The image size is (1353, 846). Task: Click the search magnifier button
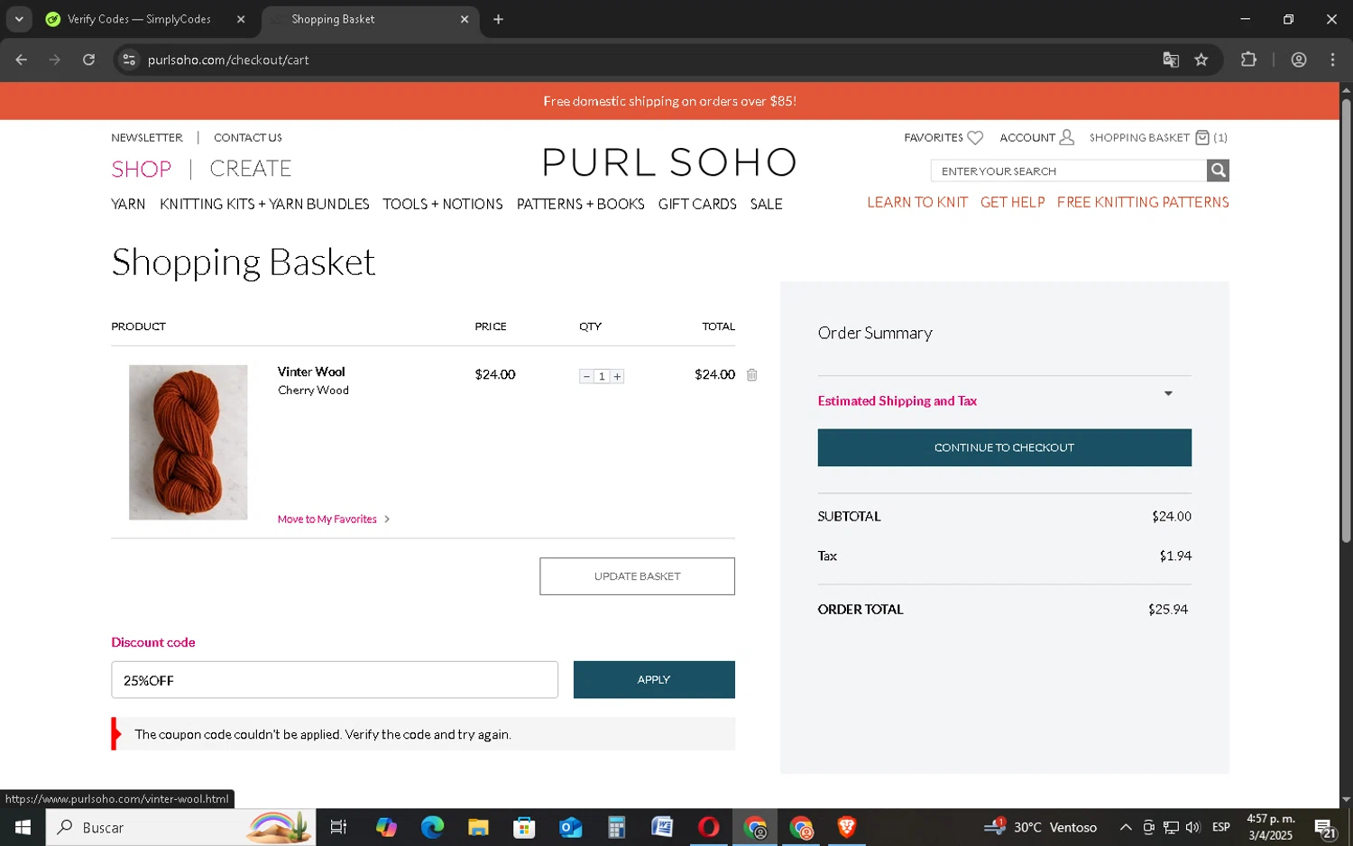[x=1218, y=170]
